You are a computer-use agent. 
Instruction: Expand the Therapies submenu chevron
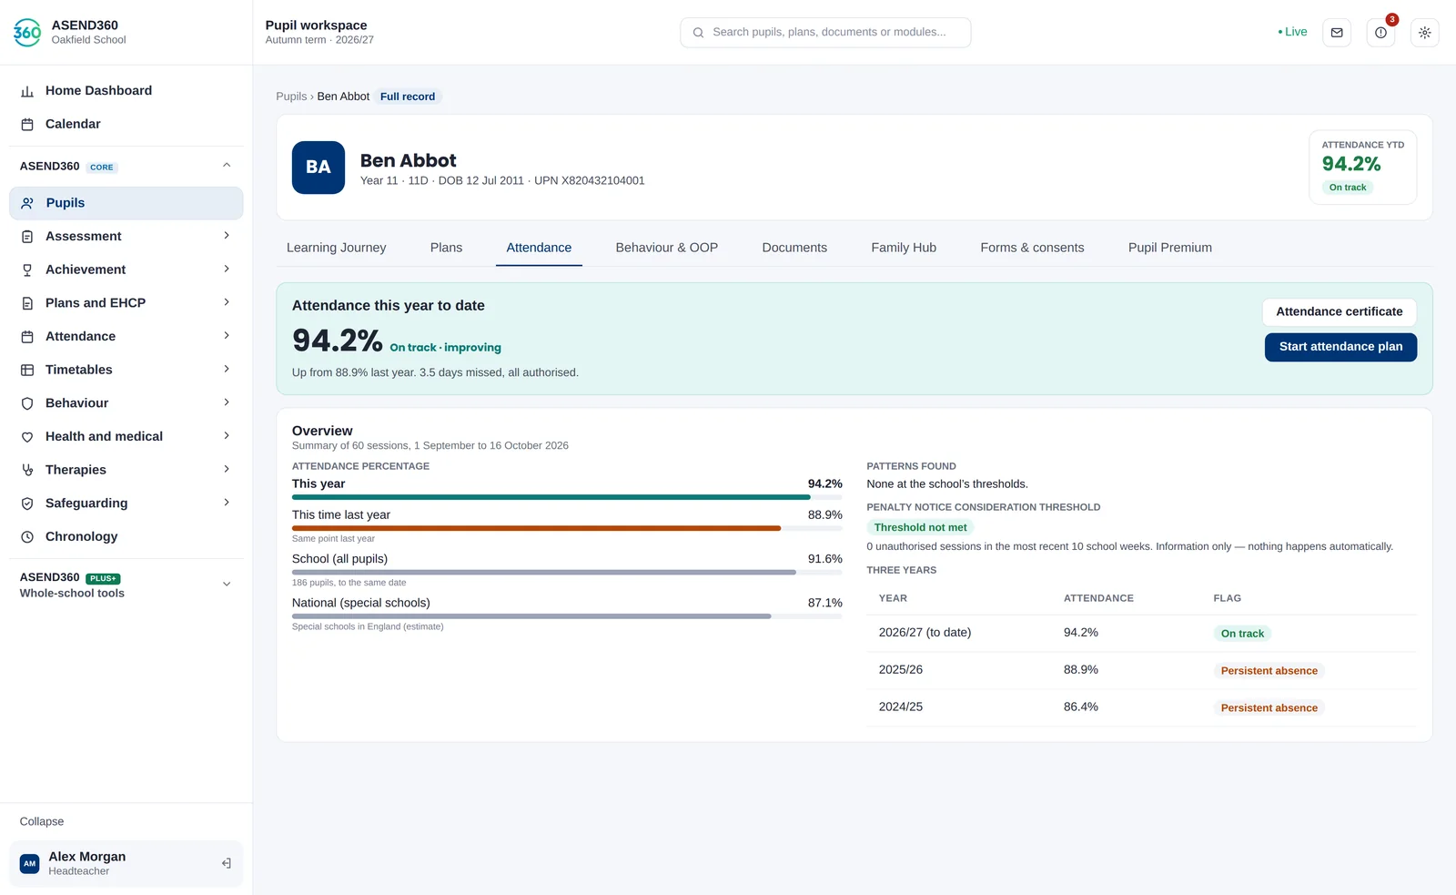(227, 470)
